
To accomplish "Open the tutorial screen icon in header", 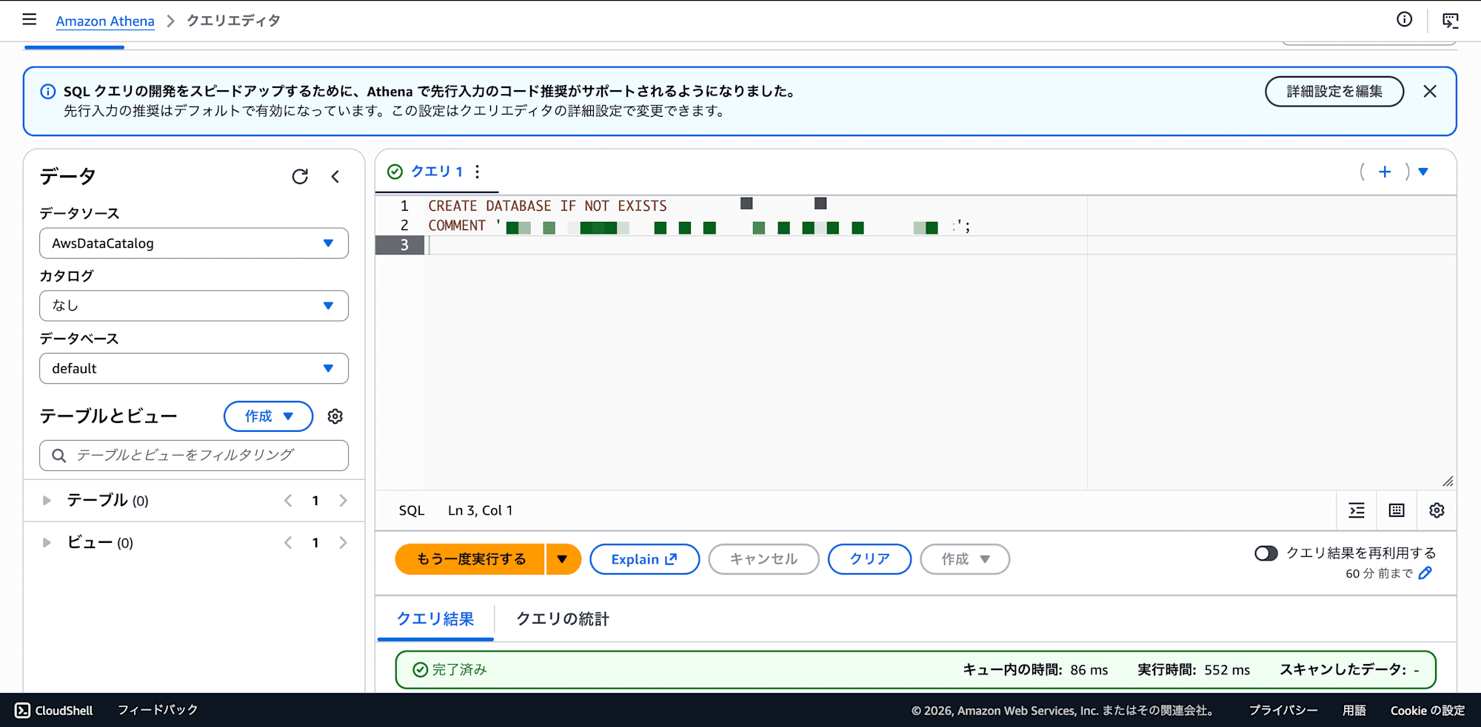I will pyautogui.click(x=1450, y=21).
